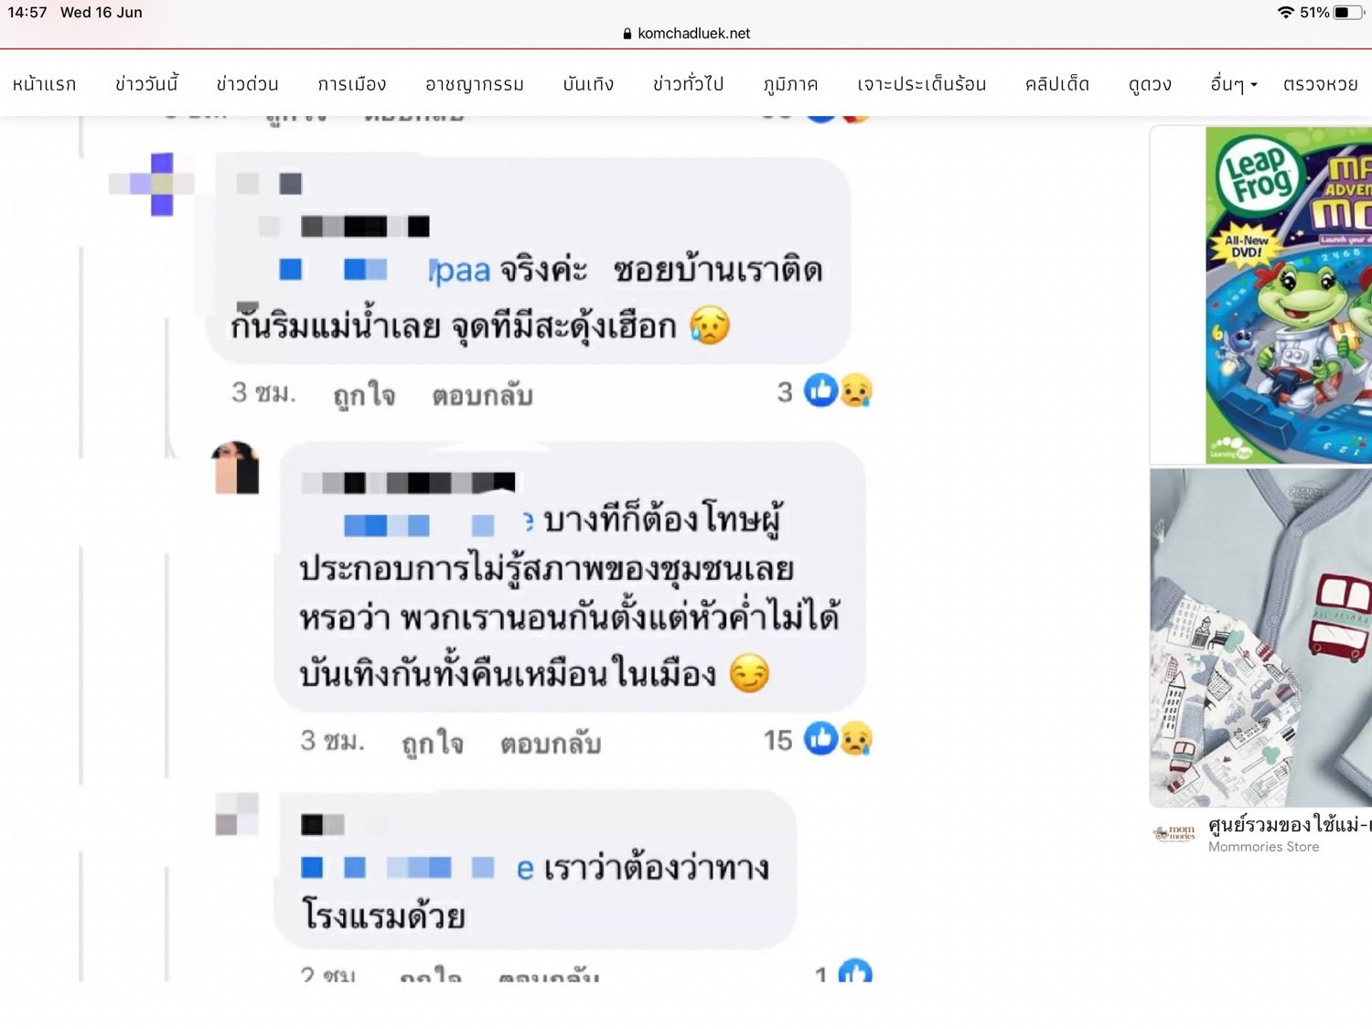Go to the ข่าวด่วน breaking news section
This screenshot has height=1029, width=1372.
(247, 84)
